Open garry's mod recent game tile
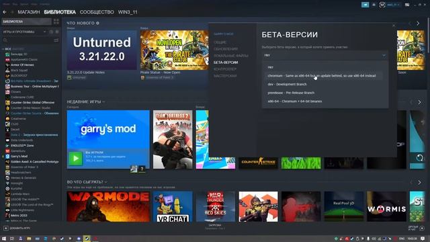430x242 pixels. pyautogui.click(x=108, y=139)
